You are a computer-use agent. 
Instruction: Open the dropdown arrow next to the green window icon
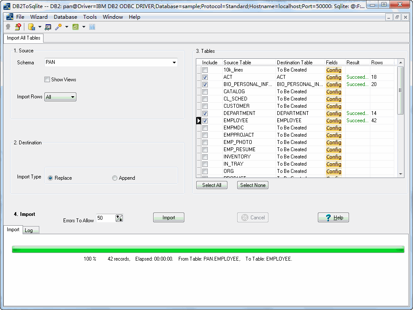[x=84, y=27]
